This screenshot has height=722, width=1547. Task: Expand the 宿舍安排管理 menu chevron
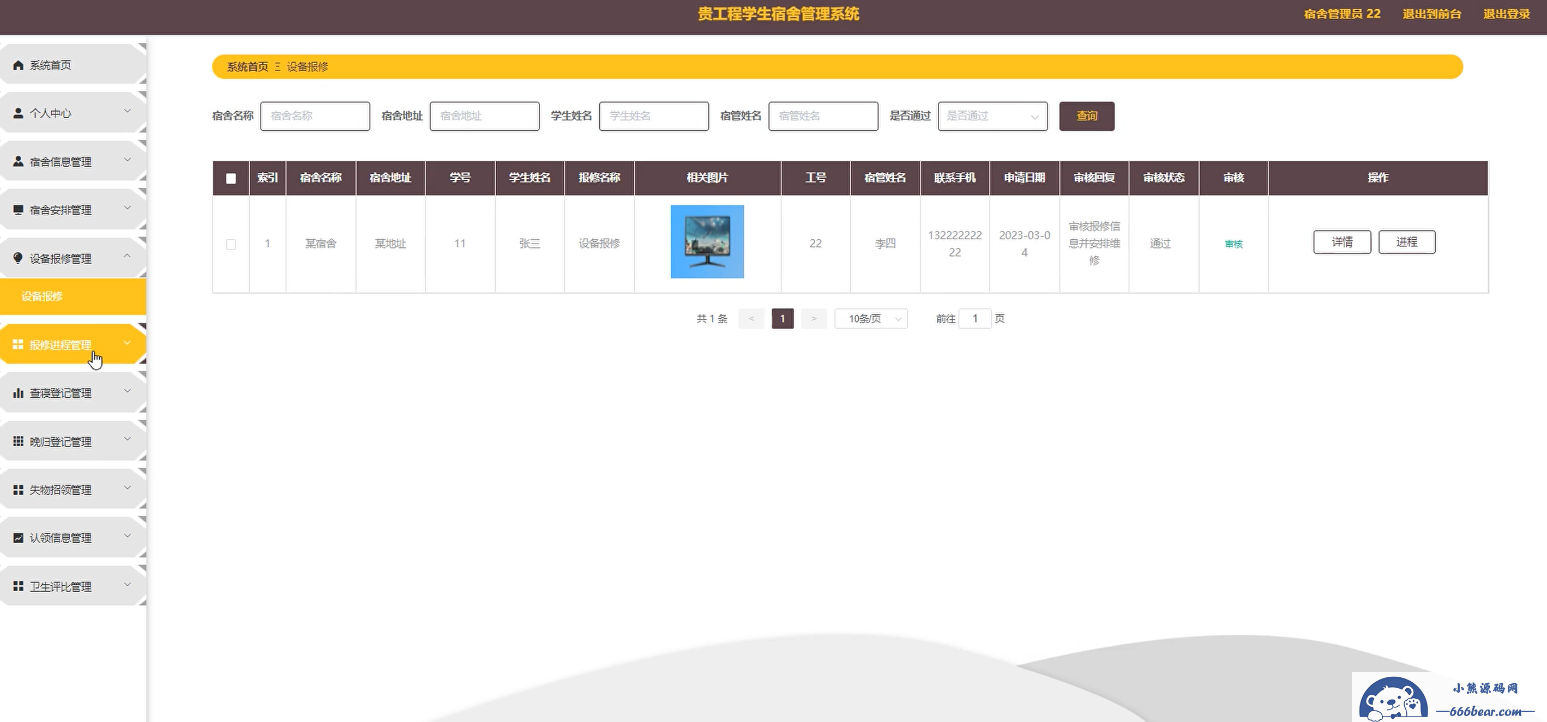point(127,208)
